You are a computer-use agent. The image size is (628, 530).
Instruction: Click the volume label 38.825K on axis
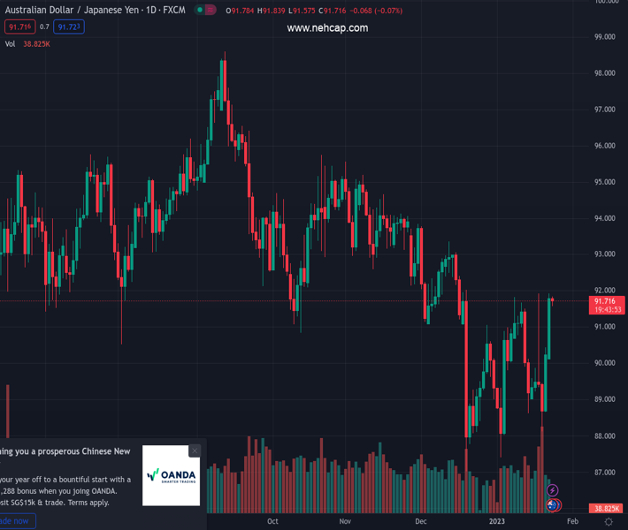tap(607, 509)
